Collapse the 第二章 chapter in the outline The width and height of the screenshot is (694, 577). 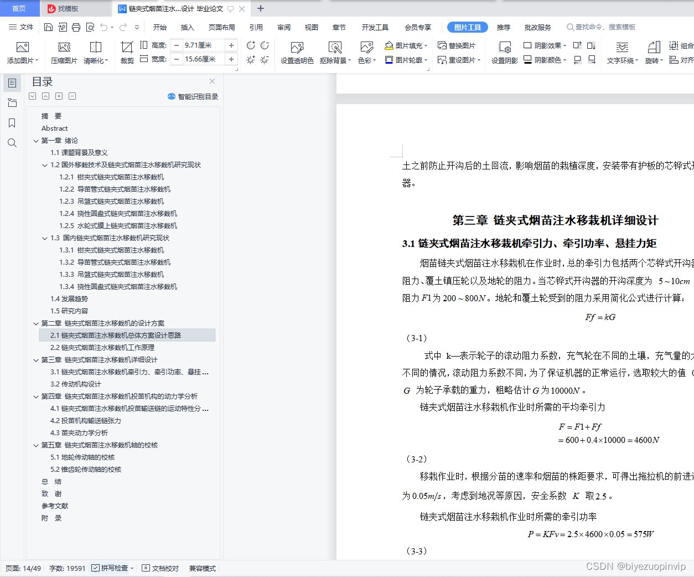(x=36, y=323)
